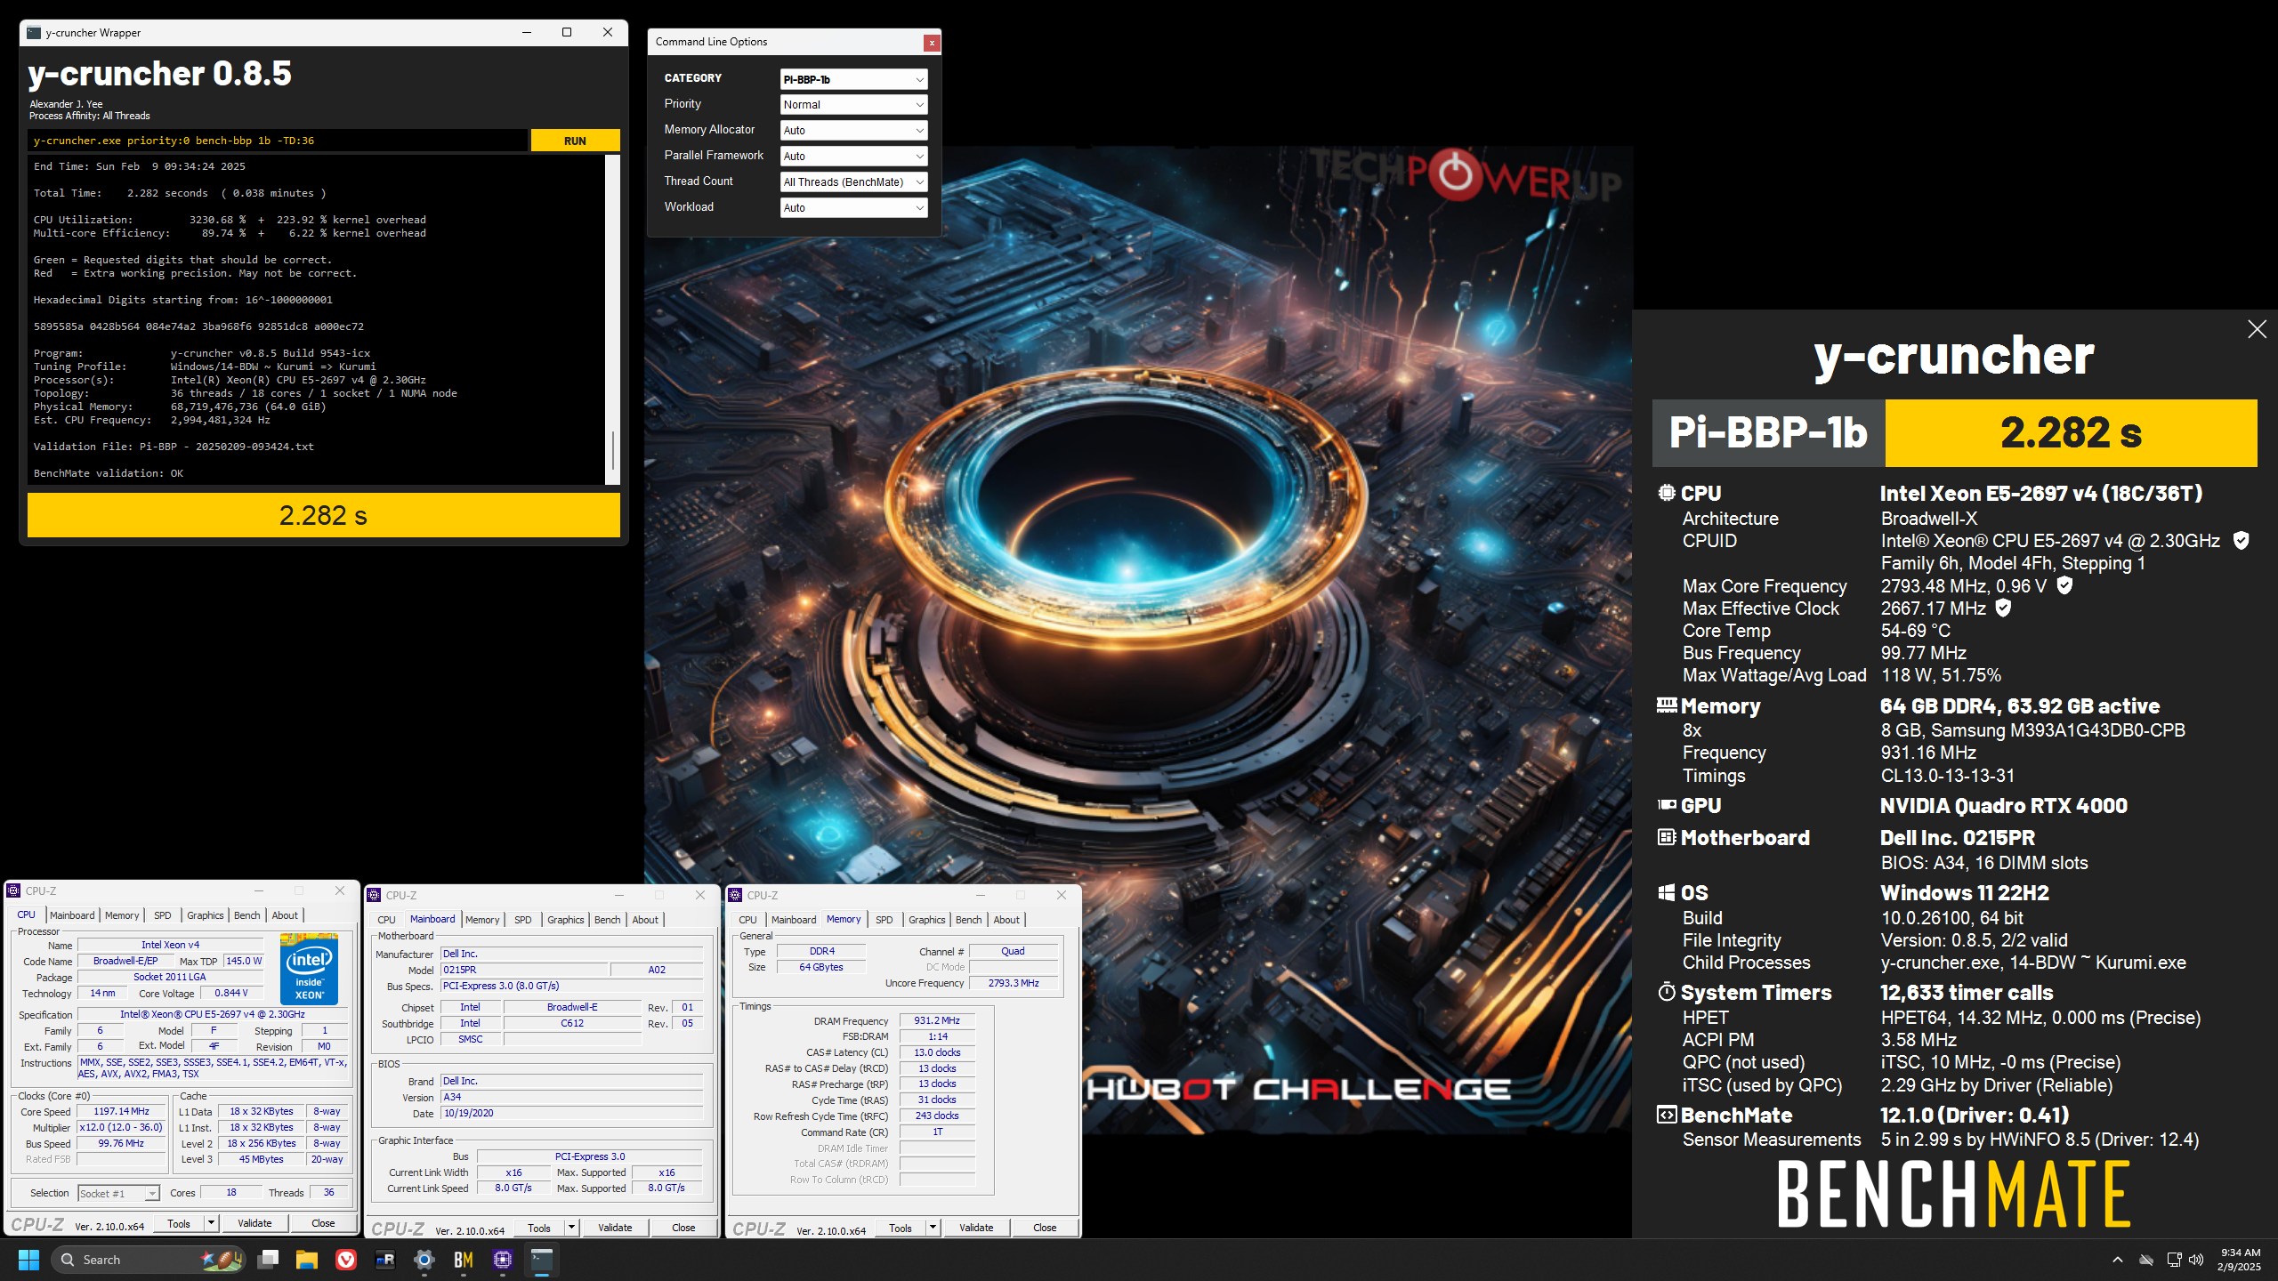
Task: Open the Windows Start menu
Action: coord(28,1260)
